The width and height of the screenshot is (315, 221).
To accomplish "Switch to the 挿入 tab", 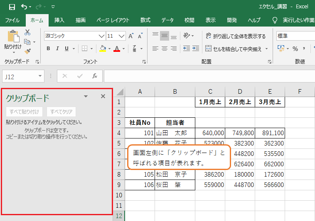I will tap(59, 20).
